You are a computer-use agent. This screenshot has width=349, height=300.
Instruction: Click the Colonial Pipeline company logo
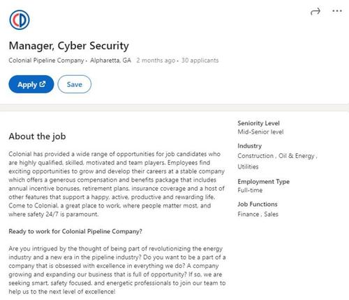pyautogui.click(x=20, y=20)
